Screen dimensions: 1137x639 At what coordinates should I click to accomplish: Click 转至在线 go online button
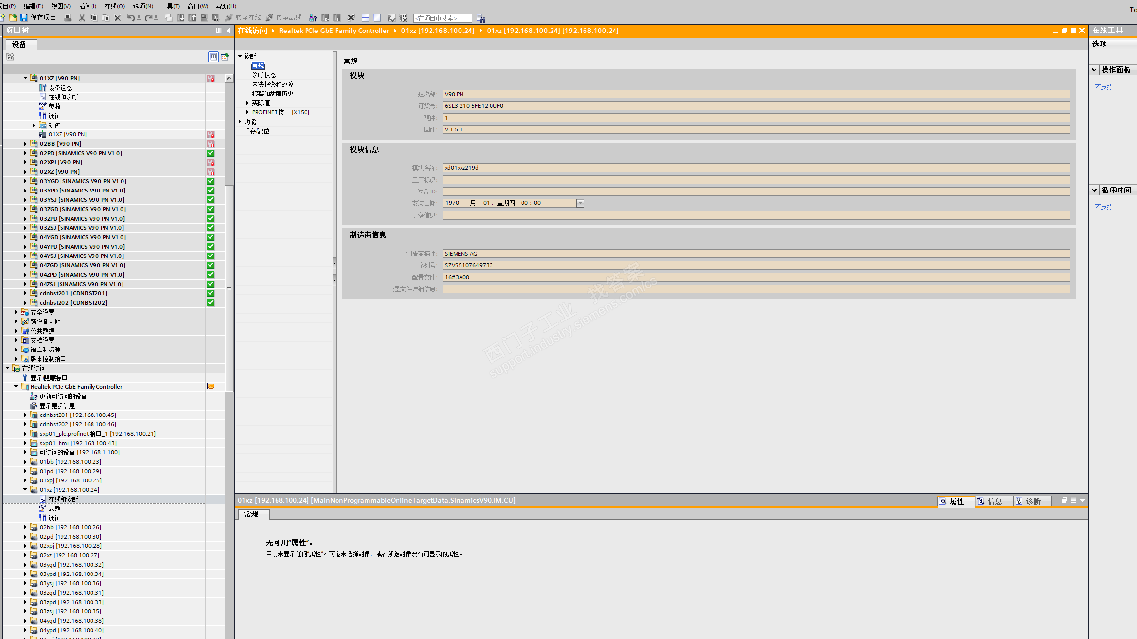point(243,18)
